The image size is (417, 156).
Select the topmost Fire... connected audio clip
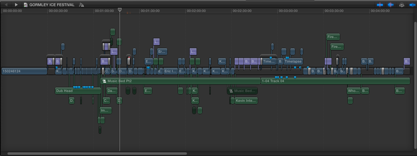tap(333, 37)
